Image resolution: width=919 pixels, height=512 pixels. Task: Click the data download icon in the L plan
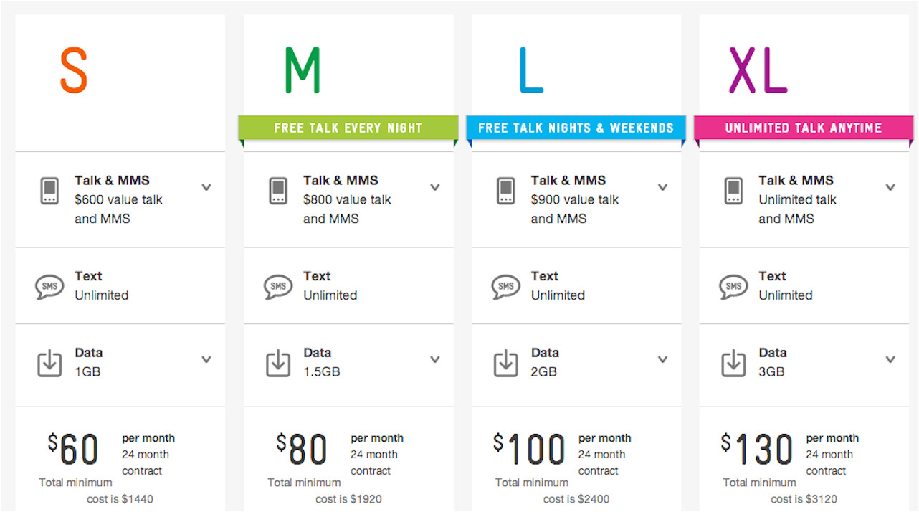click(x=505, y=362)
